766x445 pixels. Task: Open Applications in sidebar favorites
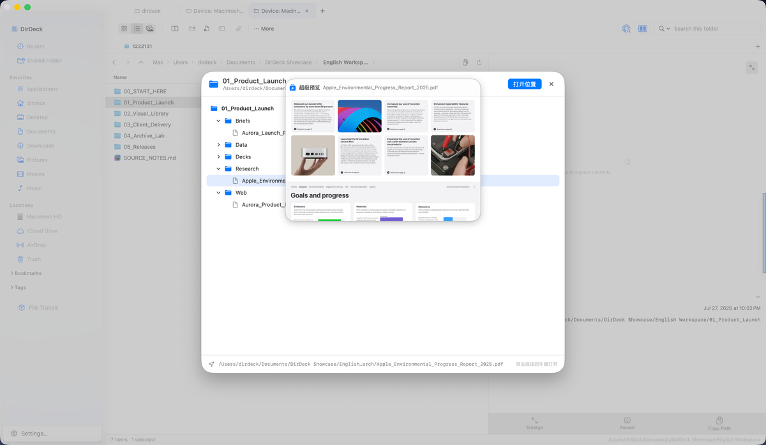tap(42, 89)
